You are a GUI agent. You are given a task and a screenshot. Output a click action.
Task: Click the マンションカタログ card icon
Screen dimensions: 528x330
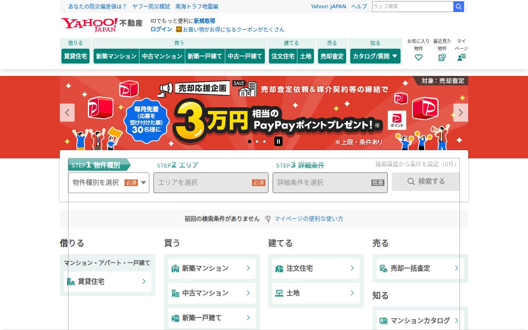coord(384,321)
